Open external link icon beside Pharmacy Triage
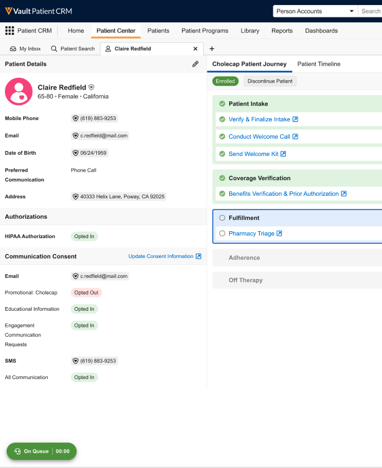 (280, 234)
